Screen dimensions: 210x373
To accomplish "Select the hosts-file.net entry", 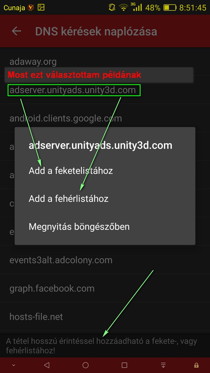I will [105, 316].
